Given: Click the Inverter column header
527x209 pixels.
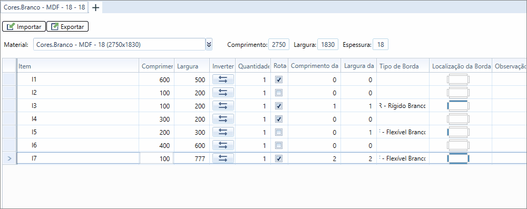Looking at the screenshot, I should coord(223,66).
